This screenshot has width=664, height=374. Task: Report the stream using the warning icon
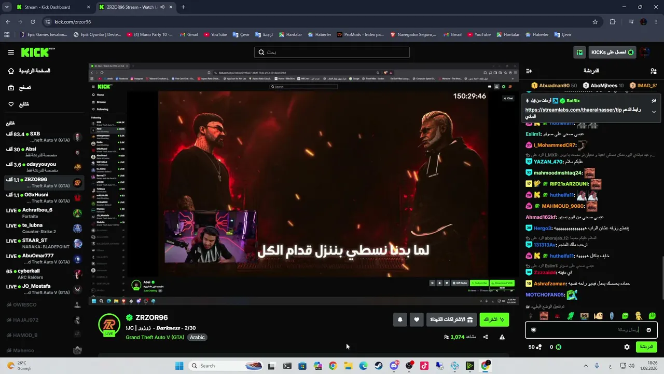click(x=502, y=337)
